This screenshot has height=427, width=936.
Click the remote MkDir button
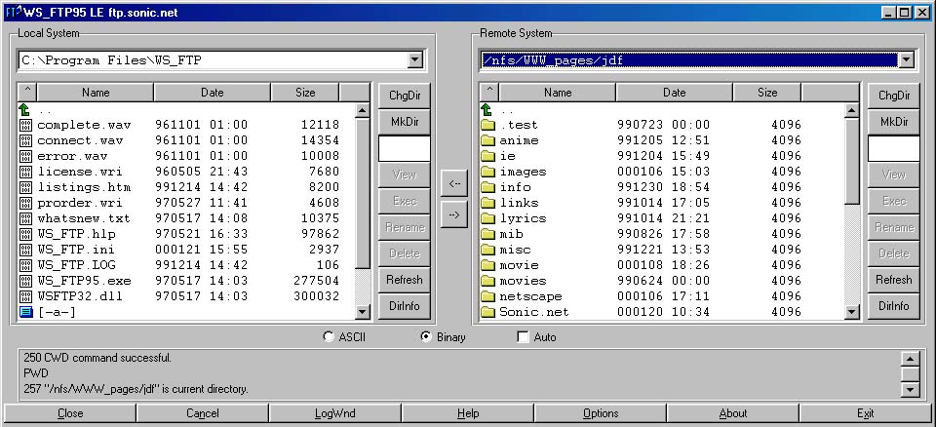[893, 122]
